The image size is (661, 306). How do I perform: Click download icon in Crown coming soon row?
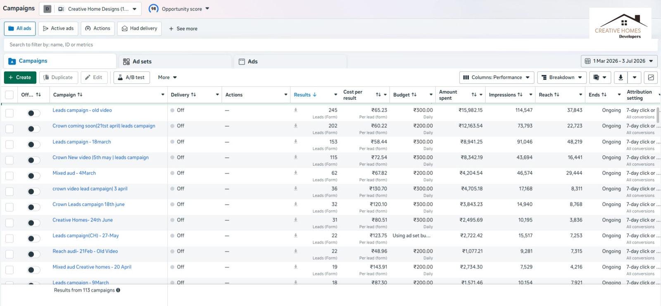[x=296, y=126]
